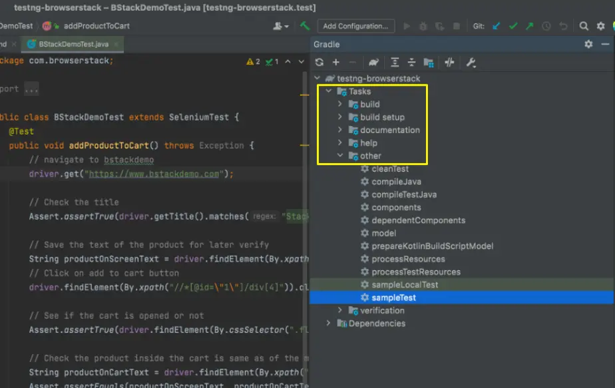Open the Commit dialog via green checkmark icon
The width and height of the screenshot is (615, 388).
coord(513,26)
